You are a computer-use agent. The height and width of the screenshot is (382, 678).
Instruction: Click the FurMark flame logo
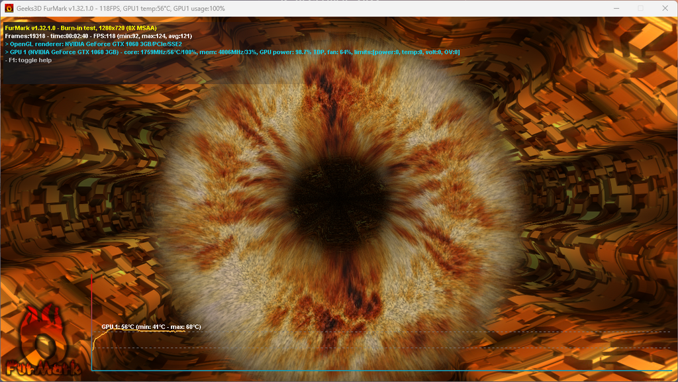(x=43, y=340)
